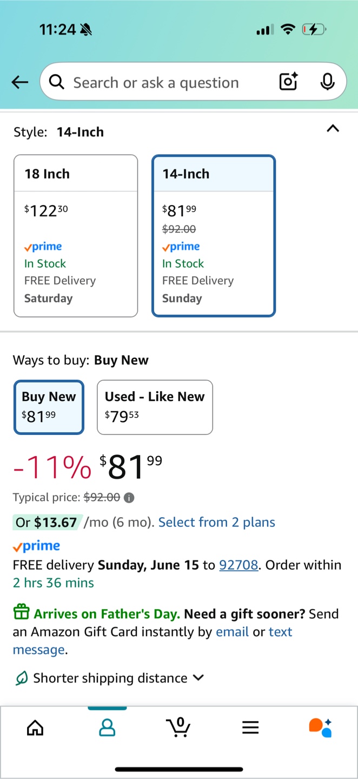358x779 pixels.
Task: Open the account profile icon
Action: (x=107, y=728)
